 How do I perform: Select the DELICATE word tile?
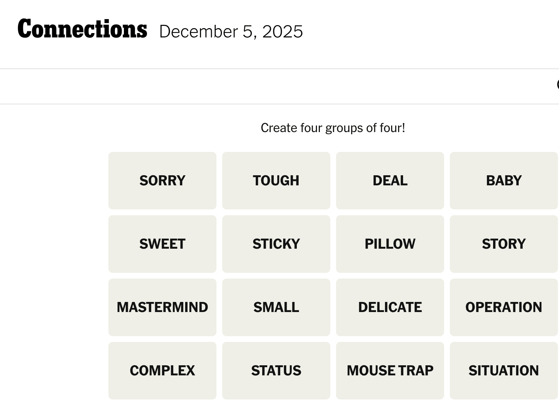390,307
